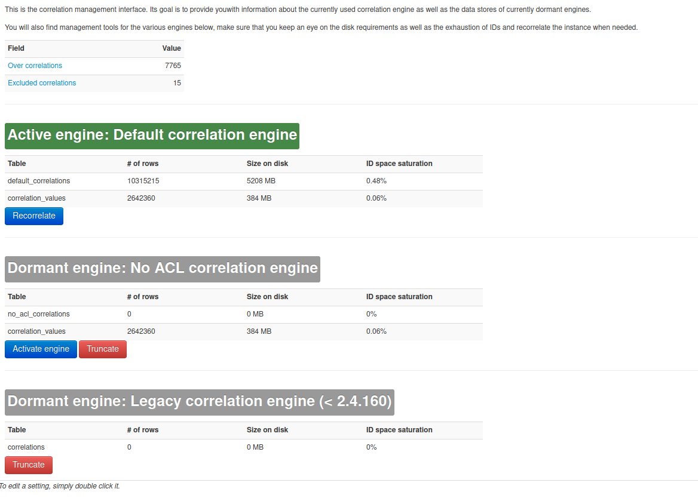Viewport: 698px width, 501px height.
Task: Click the Recorrelate button
Action: tap(34, 216)
